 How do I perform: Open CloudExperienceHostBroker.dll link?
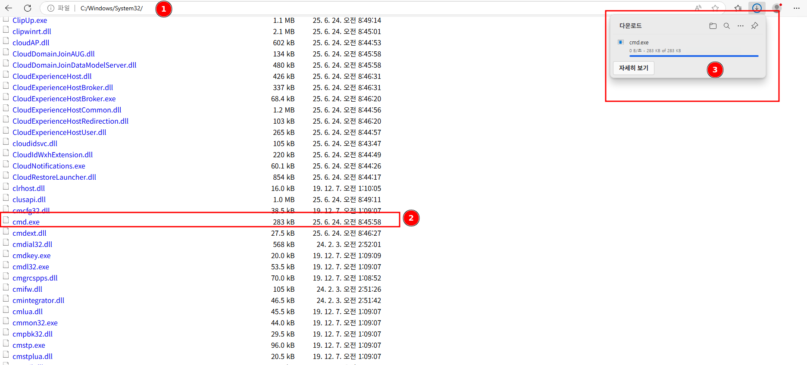[x=63, y=87]
